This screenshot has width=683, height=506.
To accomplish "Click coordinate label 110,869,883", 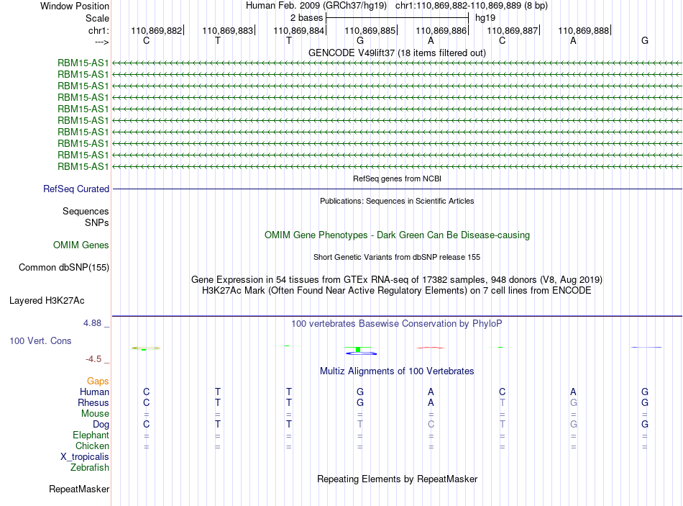I will [x=227, y=30].
